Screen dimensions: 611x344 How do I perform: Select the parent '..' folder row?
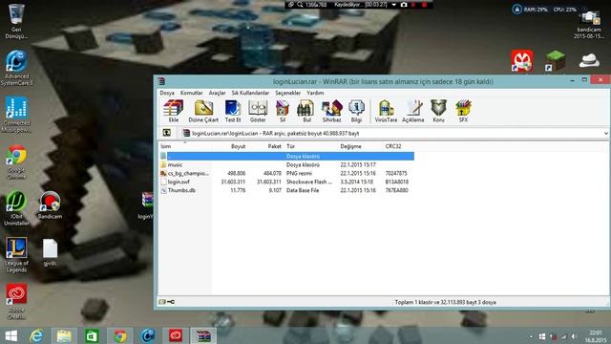[x=286, y=156]
